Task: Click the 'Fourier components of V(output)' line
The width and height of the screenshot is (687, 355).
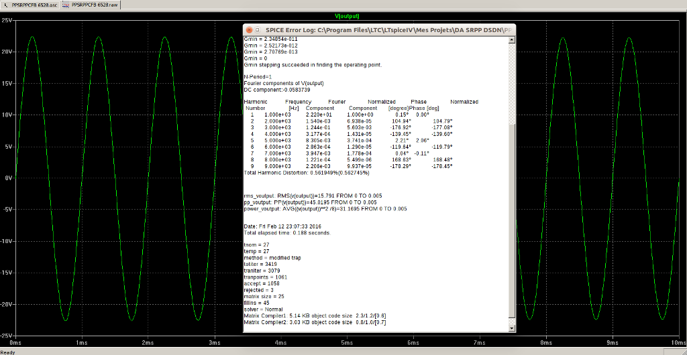Action: [x=284, y=83]
